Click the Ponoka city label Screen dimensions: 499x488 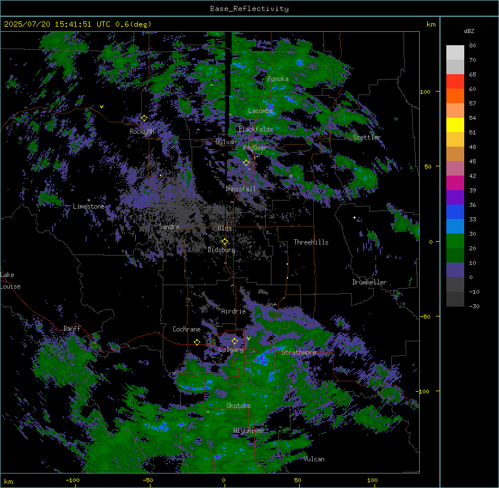tap(278, 79)
